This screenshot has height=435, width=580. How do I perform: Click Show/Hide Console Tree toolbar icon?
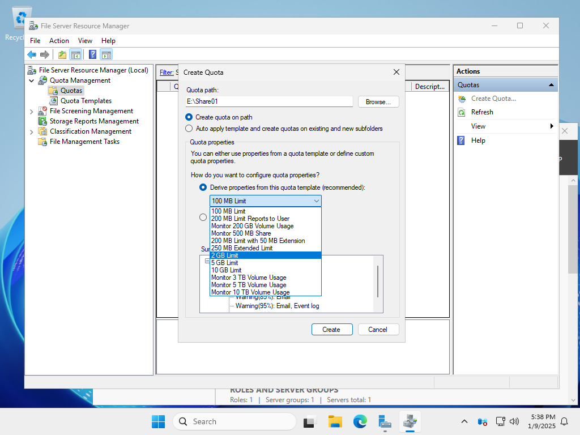pos(76,55)
